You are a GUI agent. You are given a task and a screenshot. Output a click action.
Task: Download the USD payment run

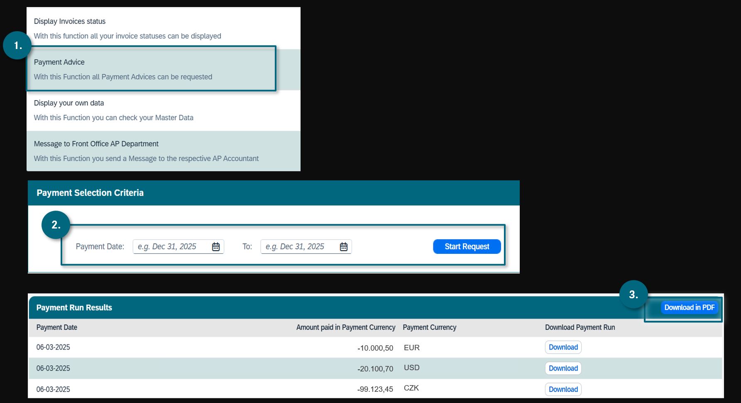563,369
